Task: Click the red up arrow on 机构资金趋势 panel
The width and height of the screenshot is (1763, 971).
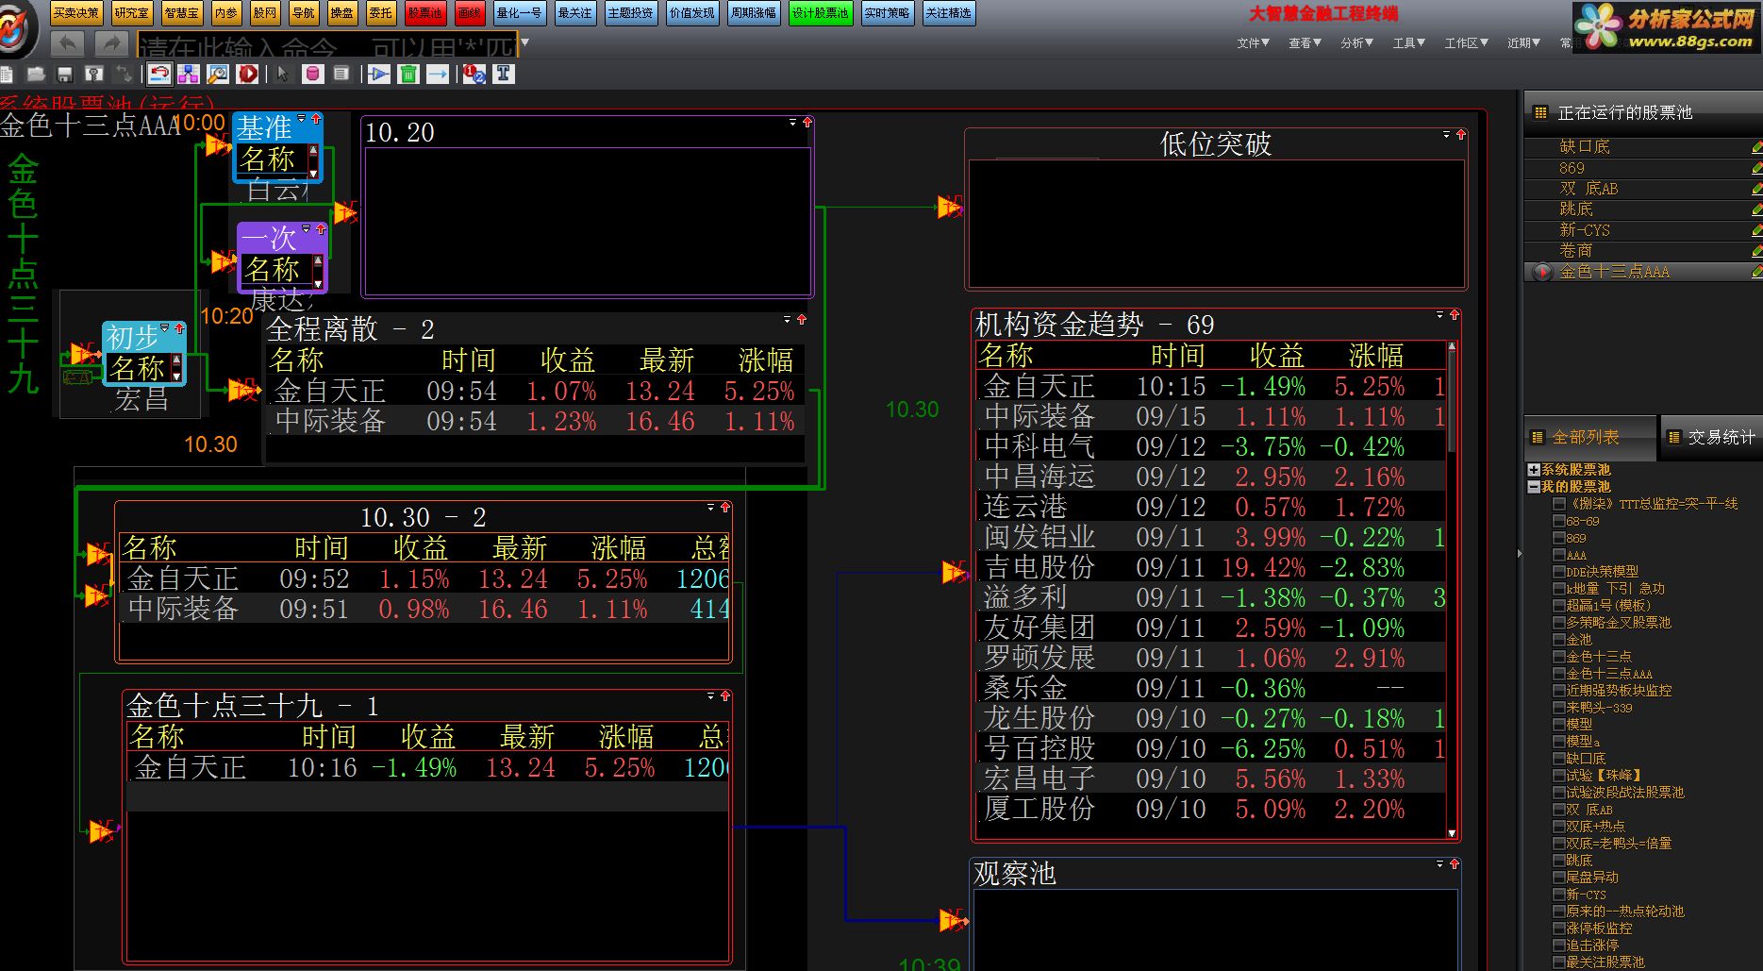Action: (1455, 315)
